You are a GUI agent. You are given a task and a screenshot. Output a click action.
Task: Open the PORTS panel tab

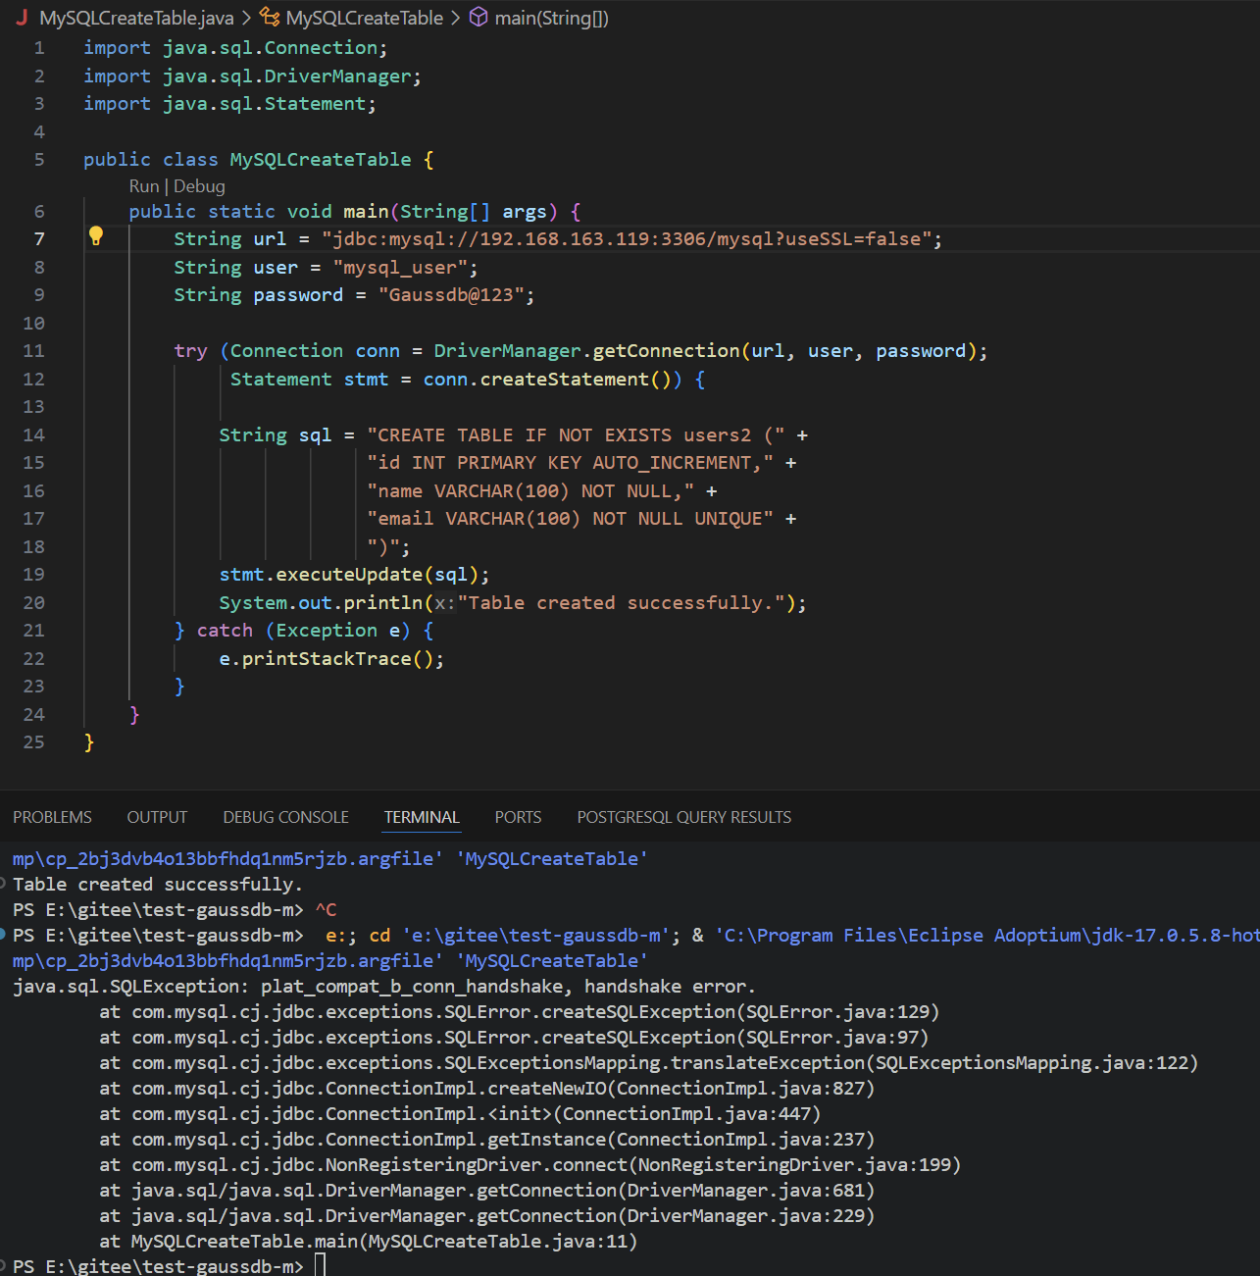coord(518,817)
